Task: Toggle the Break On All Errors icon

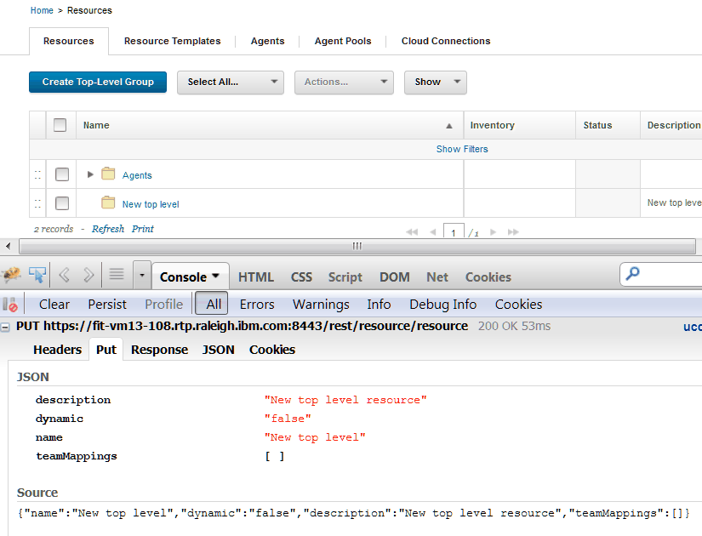Action: pos(8,304)
